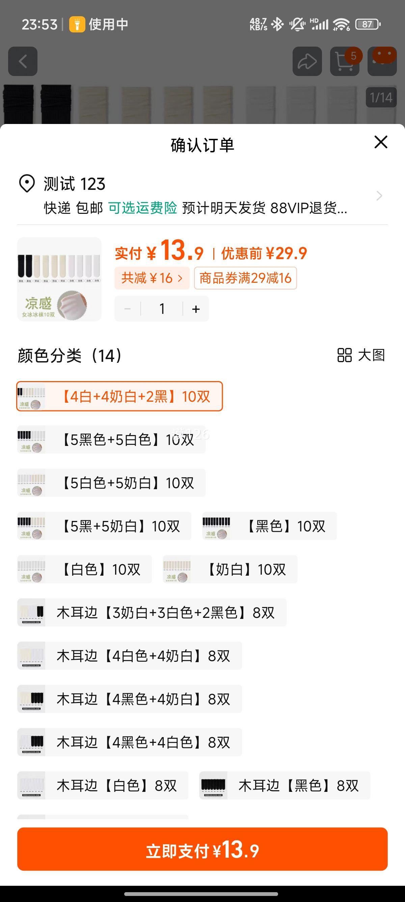The image size is (405, 902).
Task: Select 【5黑色+5白色】10双 option
Action: coord(111,440)
